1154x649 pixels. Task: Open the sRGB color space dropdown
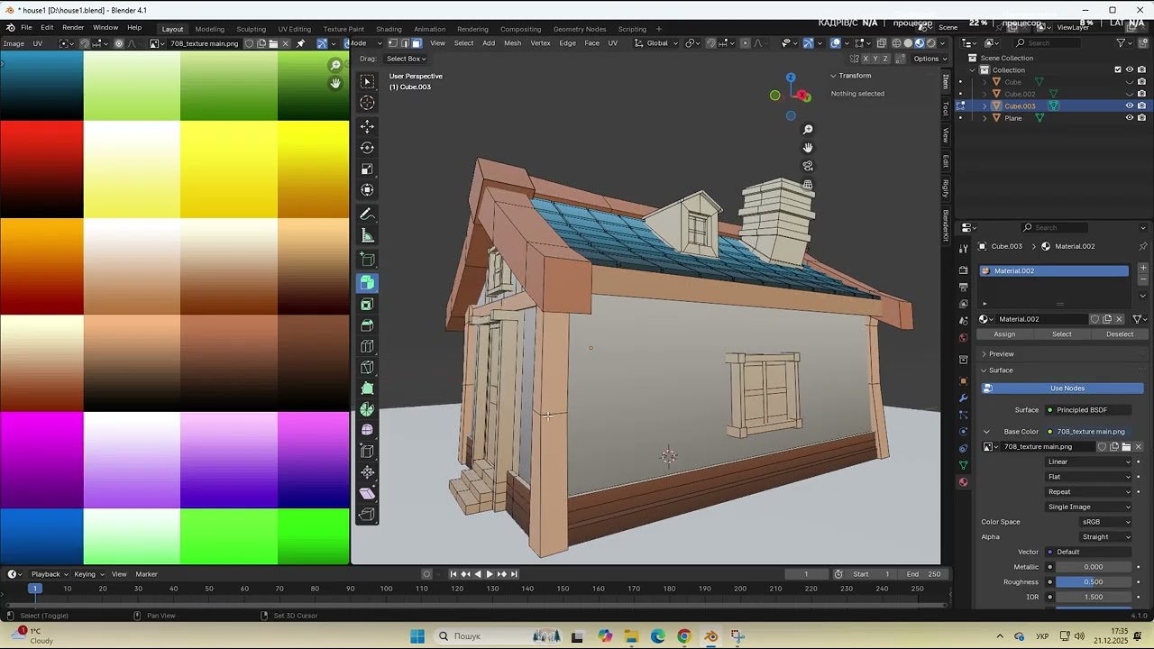[1106, 522]
